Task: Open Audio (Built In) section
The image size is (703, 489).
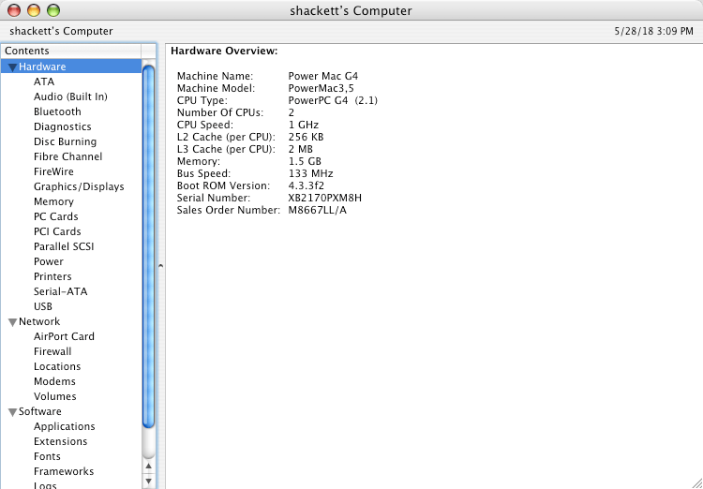Action: point(70,96)
